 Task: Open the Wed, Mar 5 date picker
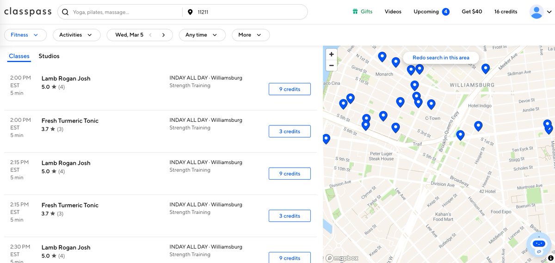point(129,35)
